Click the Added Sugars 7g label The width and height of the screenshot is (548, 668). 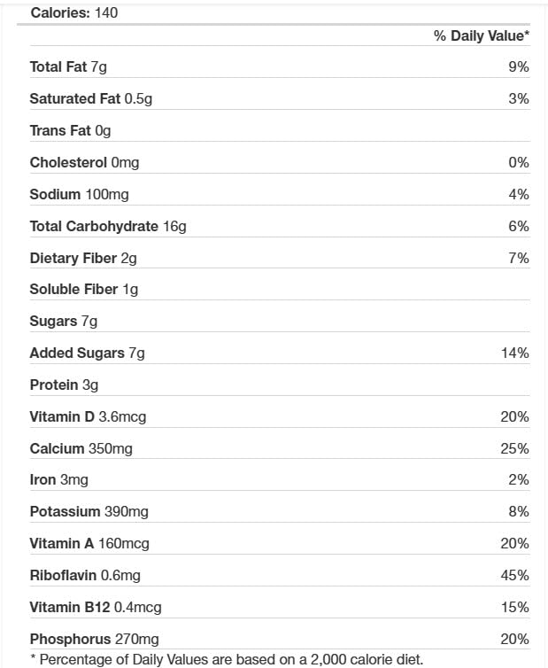coord(87,353)
